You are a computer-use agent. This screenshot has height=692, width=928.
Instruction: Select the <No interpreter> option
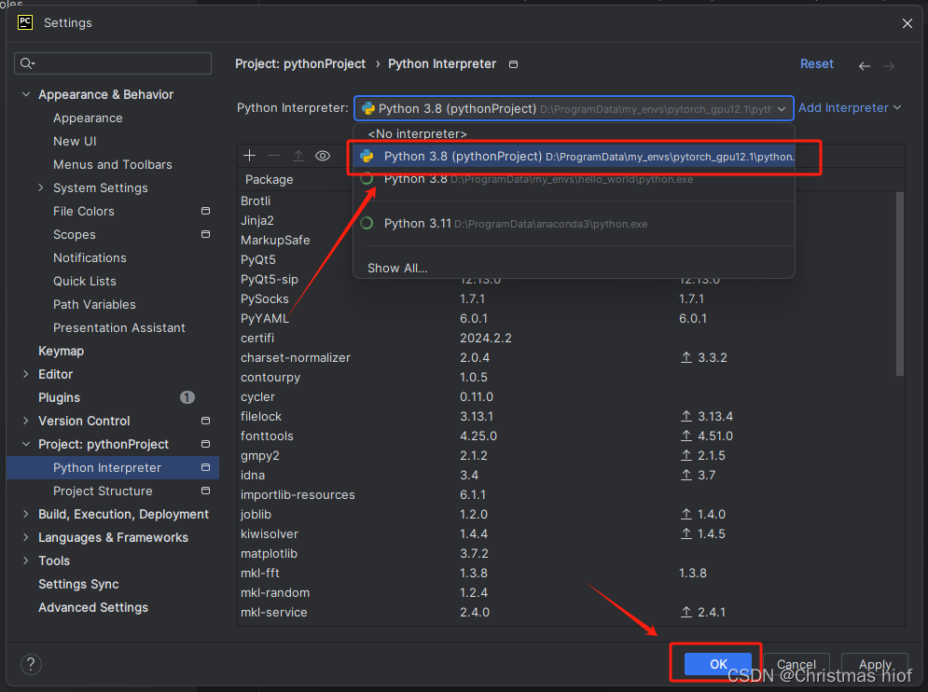(x=574, y=133)
